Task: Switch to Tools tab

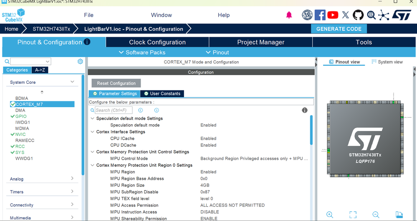Action: pyautogui.click(x=364, y=42)
